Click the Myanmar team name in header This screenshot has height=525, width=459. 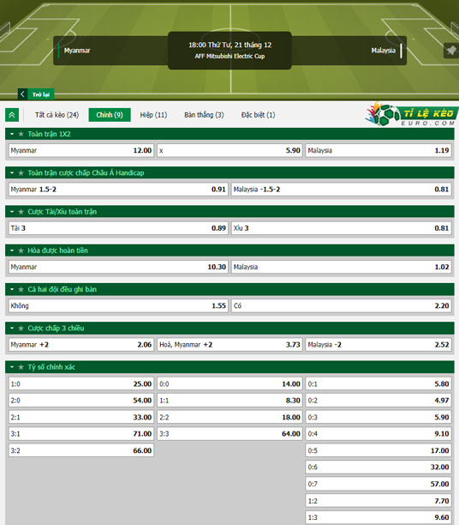point(77,51)
